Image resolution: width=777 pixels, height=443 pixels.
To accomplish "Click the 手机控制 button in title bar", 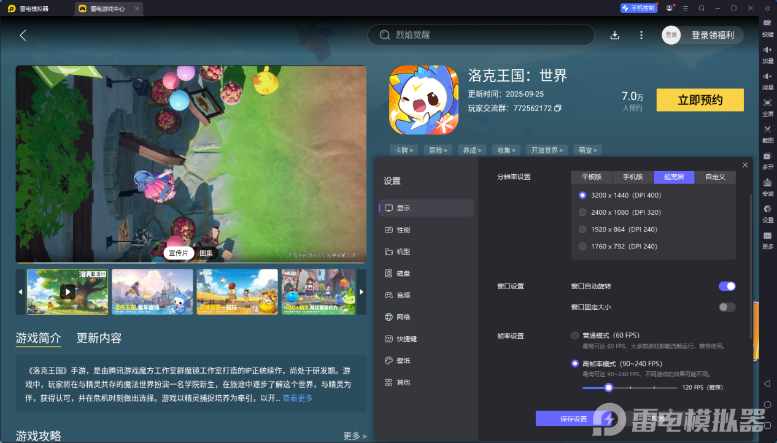I will click(x=638, y=8).
